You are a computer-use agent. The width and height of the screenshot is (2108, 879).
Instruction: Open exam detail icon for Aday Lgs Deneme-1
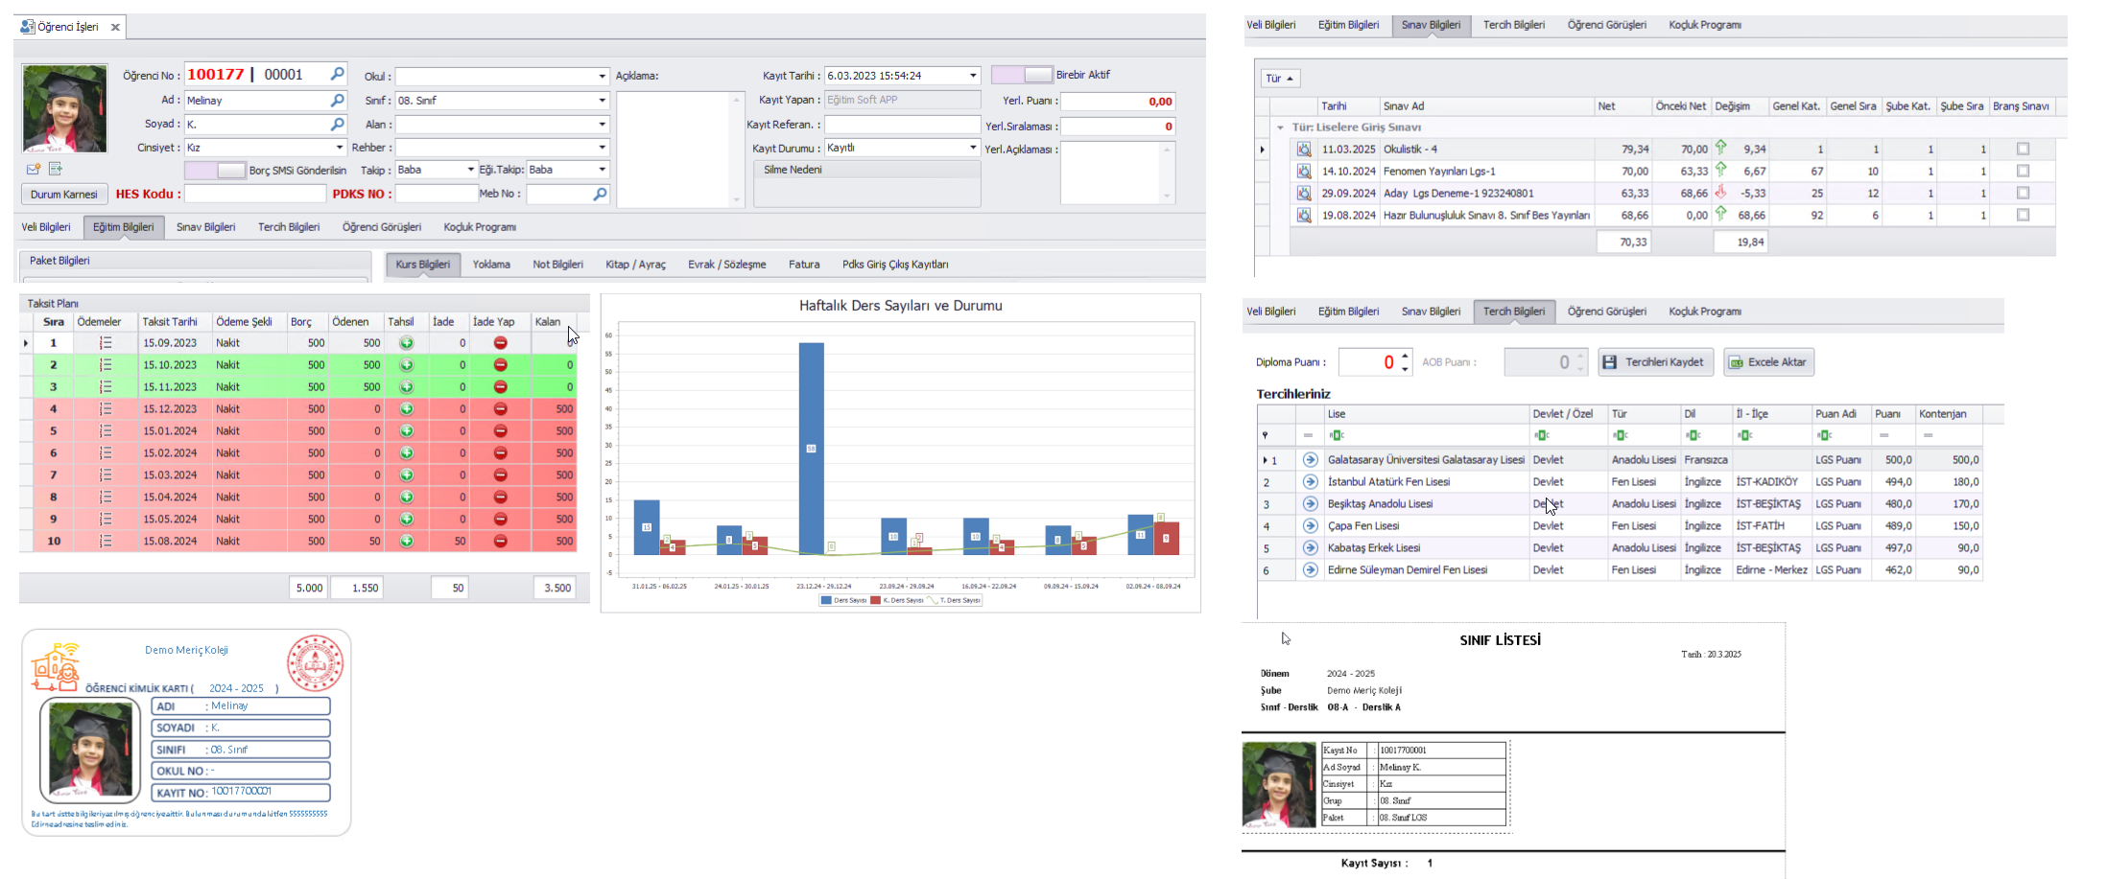coord(1304,193)
